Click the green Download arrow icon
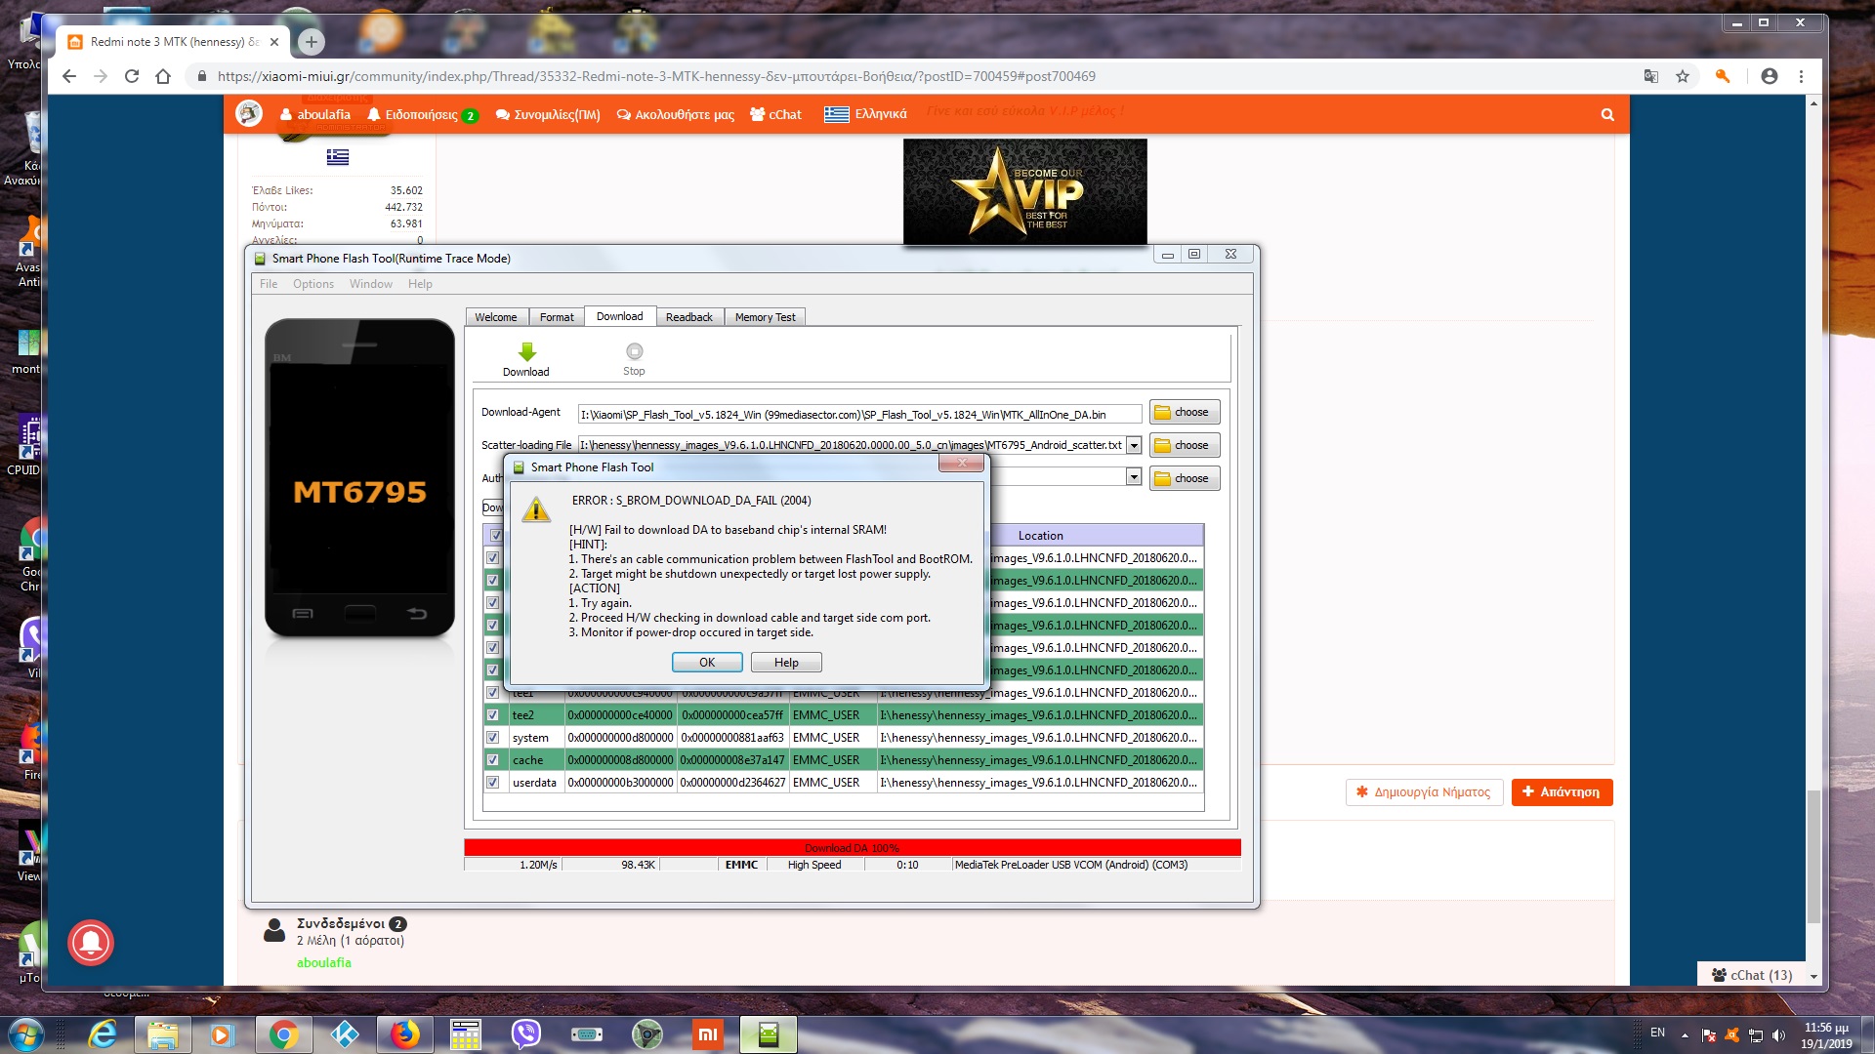 point(526,352)
